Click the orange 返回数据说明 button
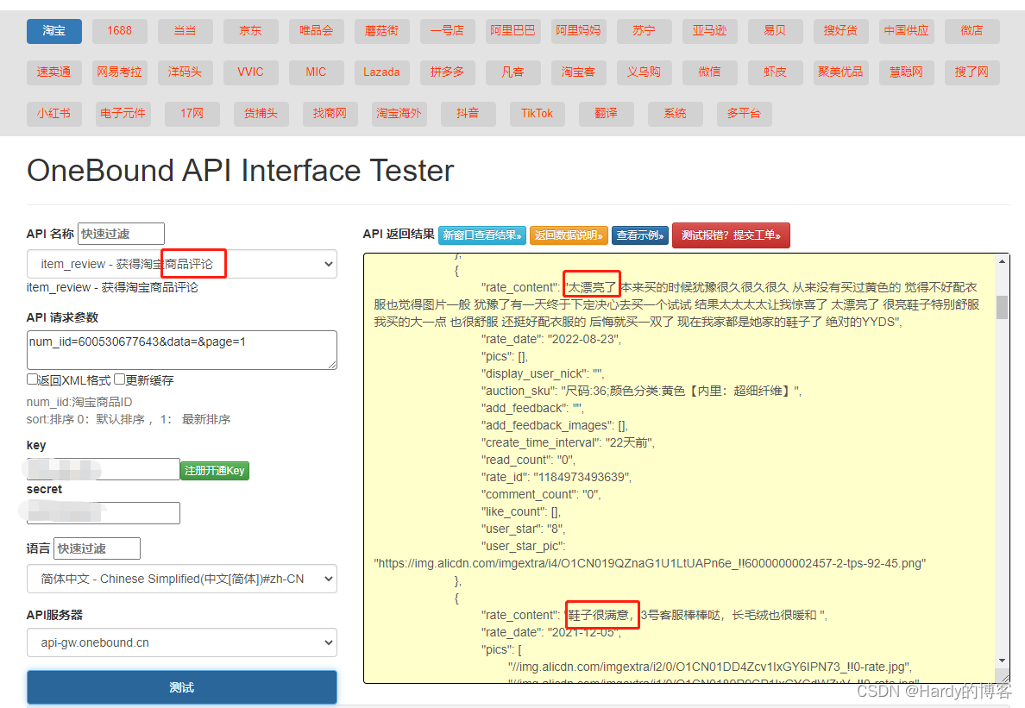Image resolution: width=1025 pixels, height=708 pixels. click(569, 235)
